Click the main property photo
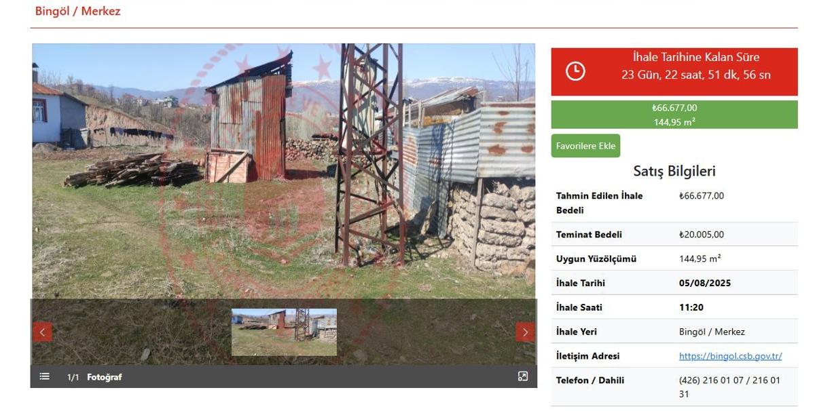The image size is (815, 411). pos(284,171)
